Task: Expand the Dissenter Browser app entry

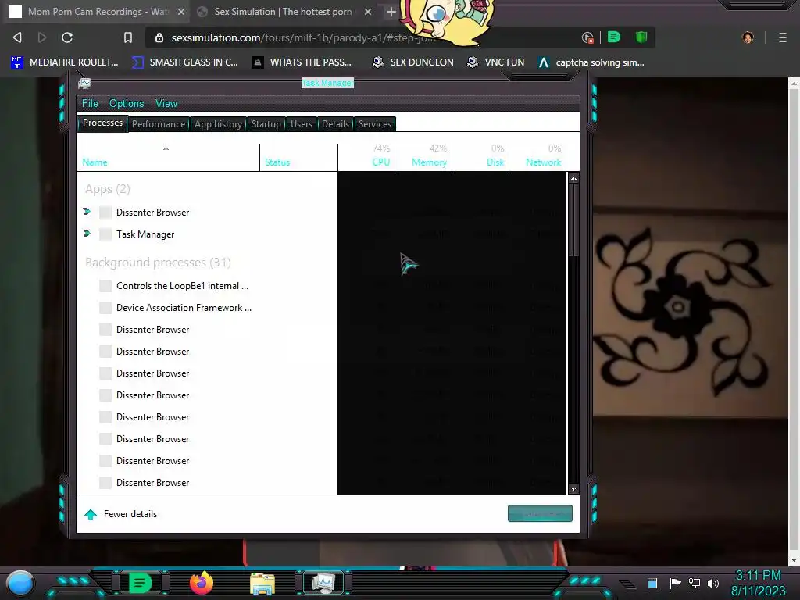Action: click(87, 212)
